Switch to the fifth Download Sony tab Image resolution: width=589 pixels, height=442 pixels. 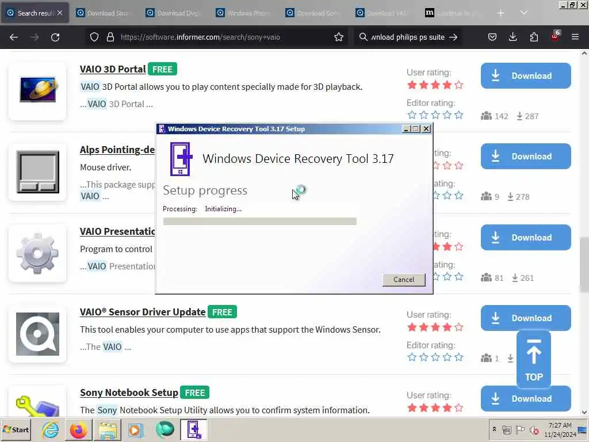[313, 13]
